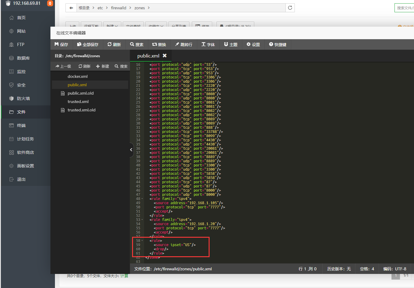
Task: Click code line with port 33788
Action: point(186,132)
